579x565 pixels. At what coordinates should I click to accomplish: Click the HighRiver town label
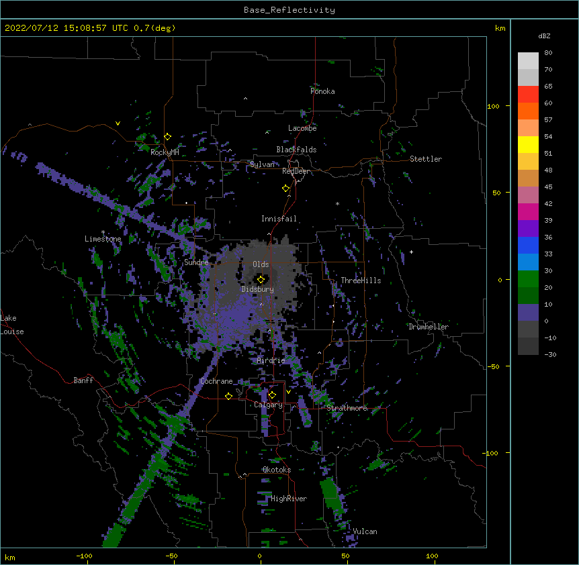click(x=289, y=499)
